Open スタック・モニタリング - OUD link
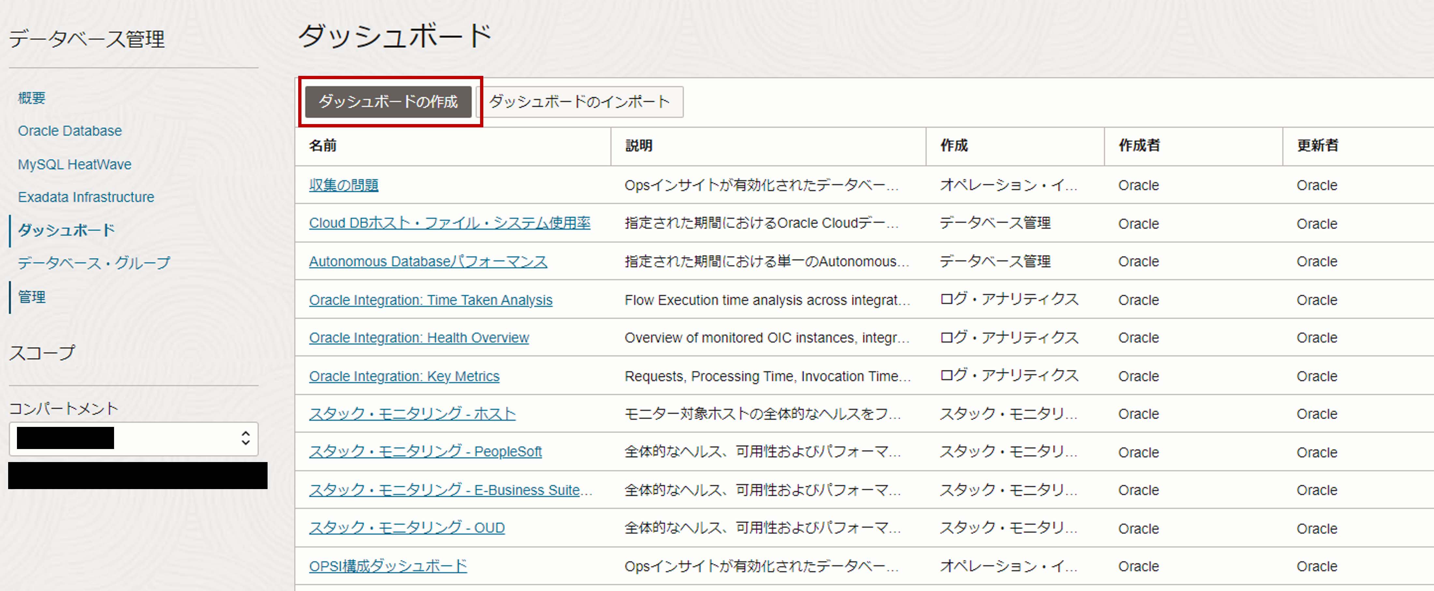 tap(407, 528)
